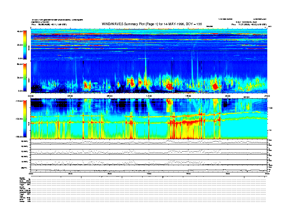Click the 20.00 label on RAD2 color scale

tap(20, 45)
